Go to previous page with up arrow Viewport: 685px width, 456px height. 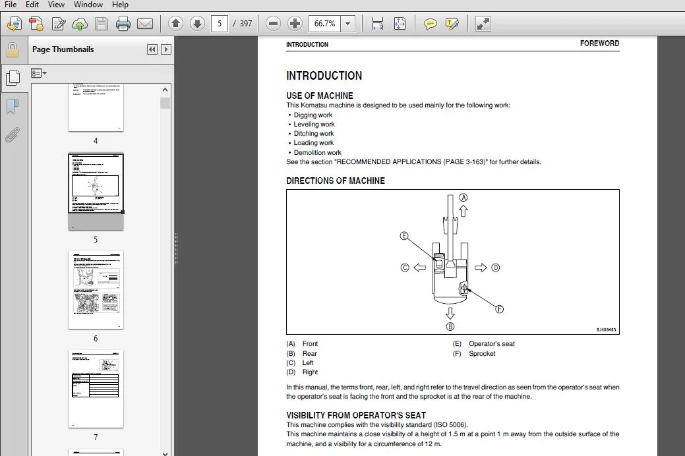(x=175, y=23)
